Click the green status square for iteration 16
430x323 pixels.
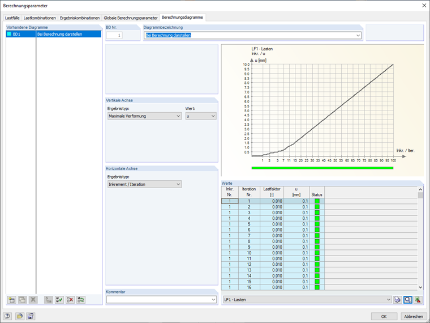[317, 287]
